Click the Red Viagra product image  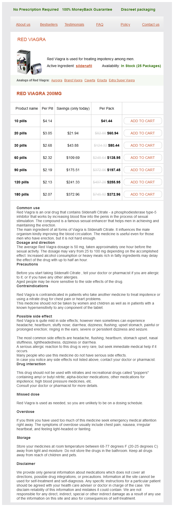[29, 62]
